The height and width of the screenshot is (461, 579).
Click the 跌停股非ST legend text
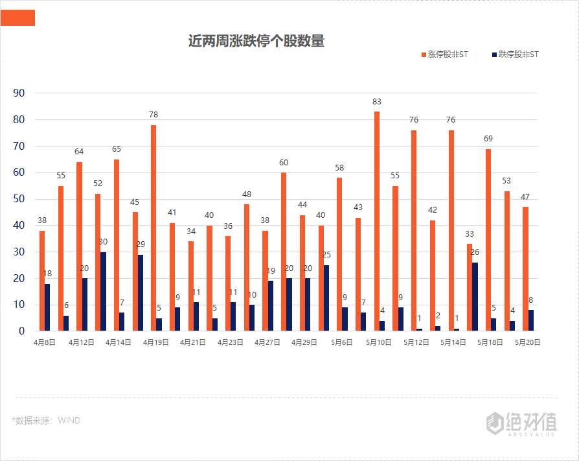(519, 54)
